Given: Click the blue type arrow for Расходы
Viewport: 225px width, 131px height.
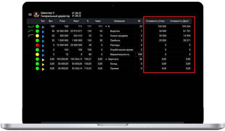Looking at the screenshot, I should click(x=43, y=46).
